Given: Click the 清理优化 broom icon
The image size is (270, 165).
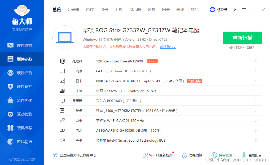Looking at the screenshot, I should pyautogui.click(x=10, y=100).
